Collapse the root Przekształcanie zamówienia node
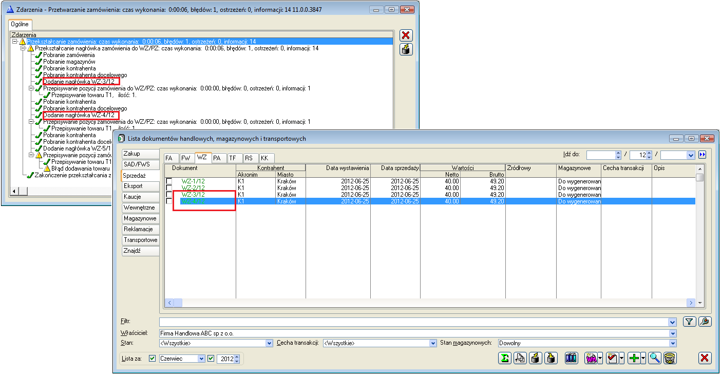The width and height of the screenshot is (721, 375). point(14,42)
